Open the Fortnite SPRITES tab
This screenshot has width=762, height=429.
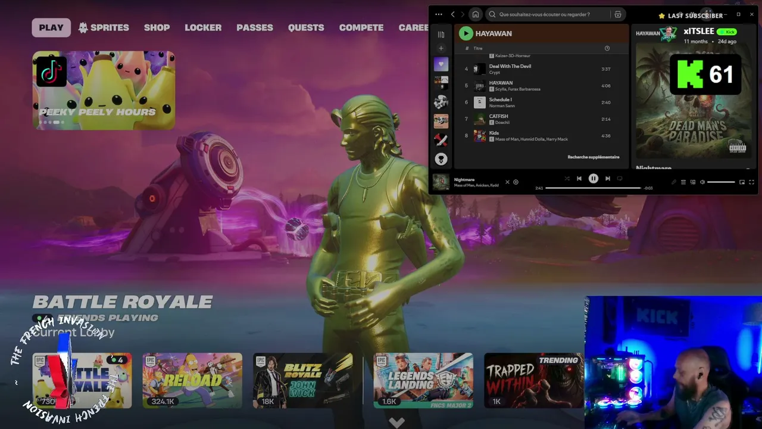[104, 27]
